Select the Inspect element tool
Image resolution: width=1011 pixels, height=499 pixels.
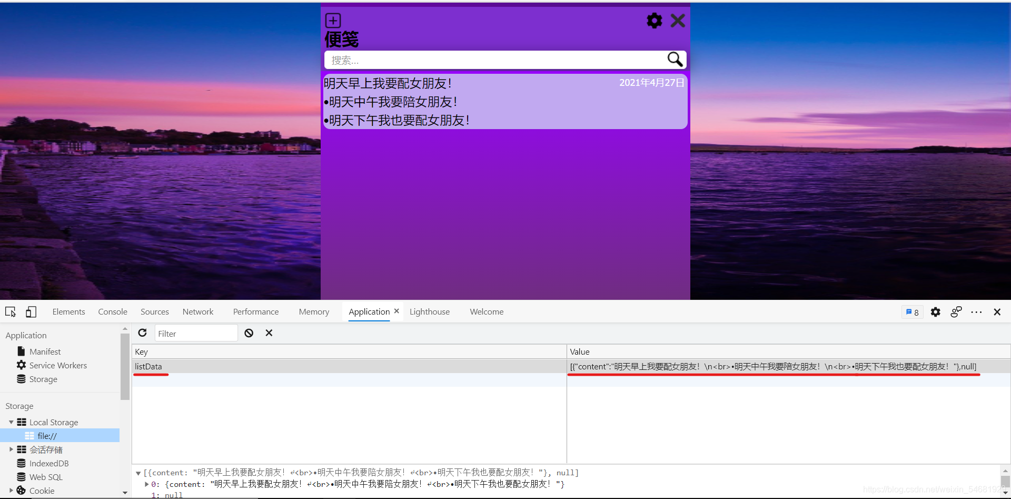pyautogui.click(x=11, y=312)
